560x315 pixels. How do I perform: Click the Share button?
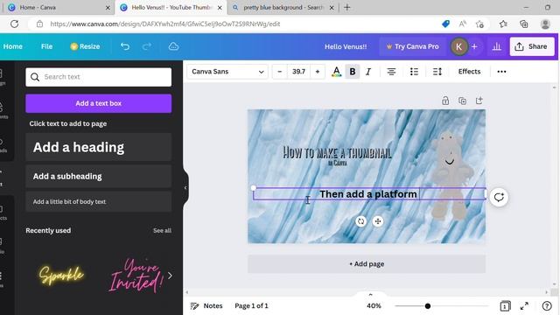(532, 46)
